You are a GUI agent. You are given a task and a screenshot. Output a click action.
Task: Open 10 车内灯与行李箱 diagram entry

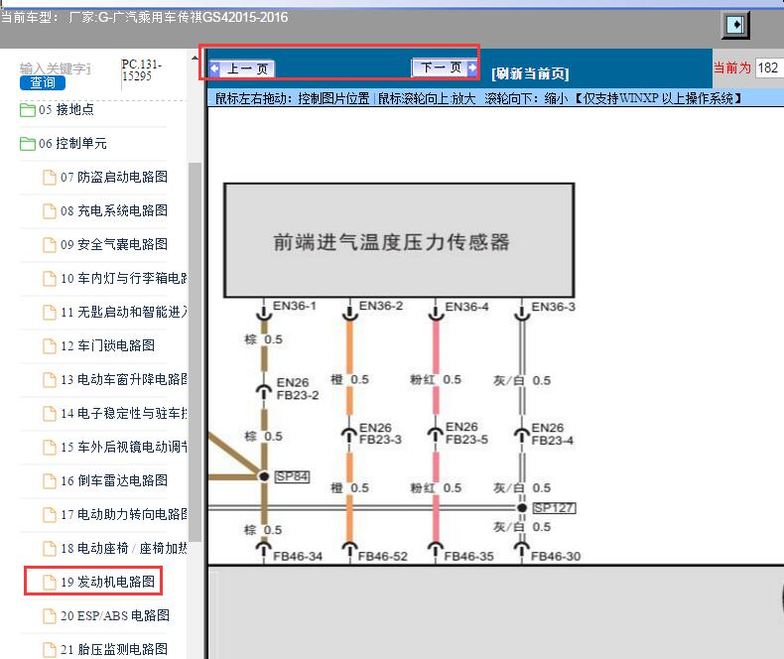point(124,279)
